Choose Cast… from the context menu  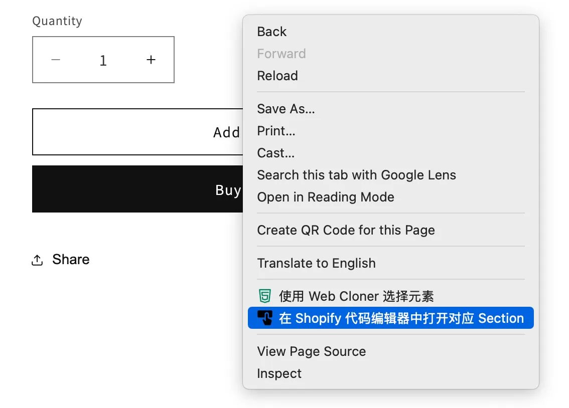point(391,153)
